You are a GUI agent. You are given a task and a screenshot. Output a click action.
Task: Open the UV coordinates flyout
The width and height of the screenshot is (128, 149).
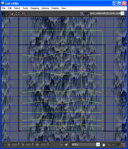point(86,14)
